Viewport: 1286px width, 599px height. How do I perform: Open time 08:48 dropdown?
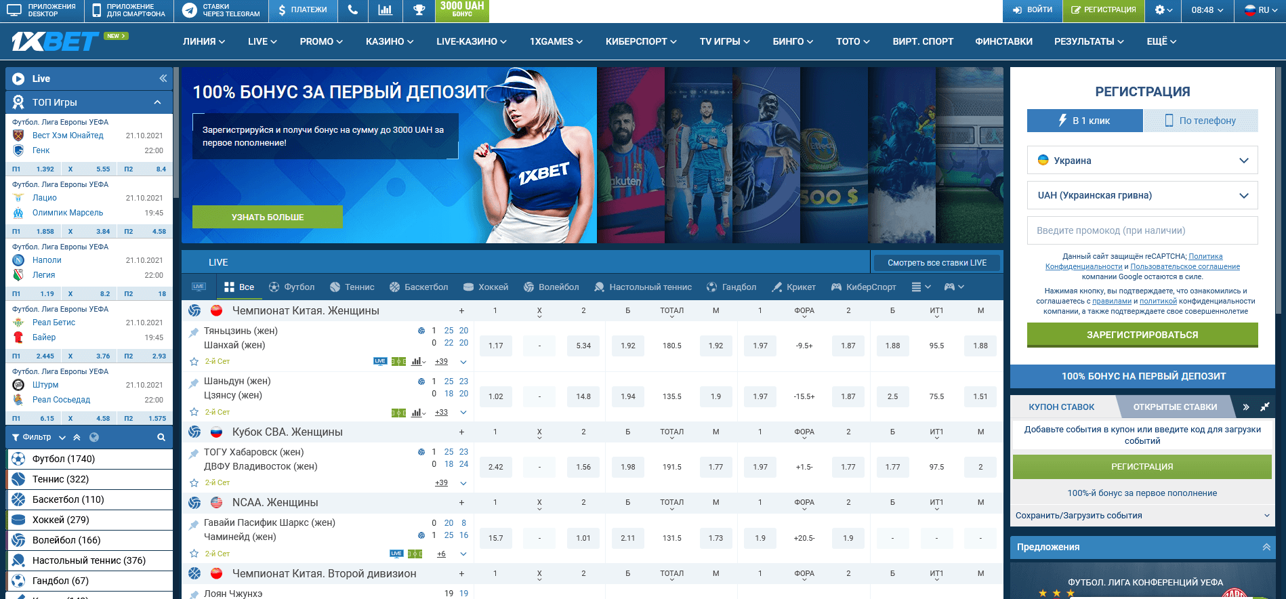pos(1207,10)
